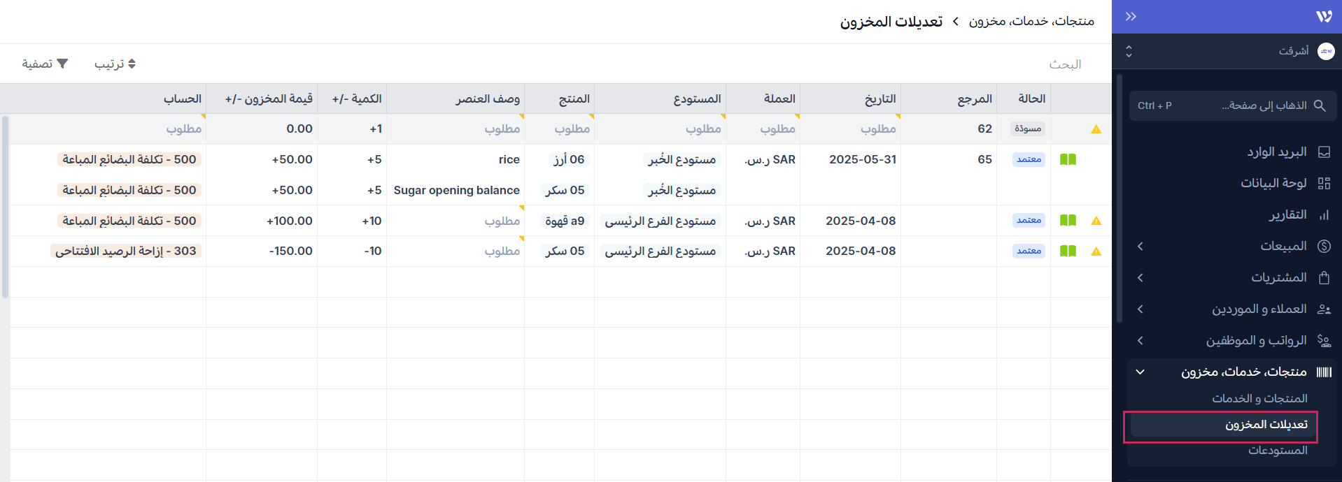Open products and services (المنتجات و الخدمات) item
1342x482 pixels.
[1259, 398]
